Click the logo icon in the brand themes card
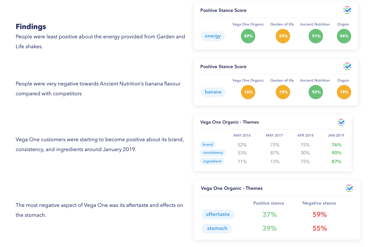The height and width of the screenshot is (247, 376). (x=341, y=122)
